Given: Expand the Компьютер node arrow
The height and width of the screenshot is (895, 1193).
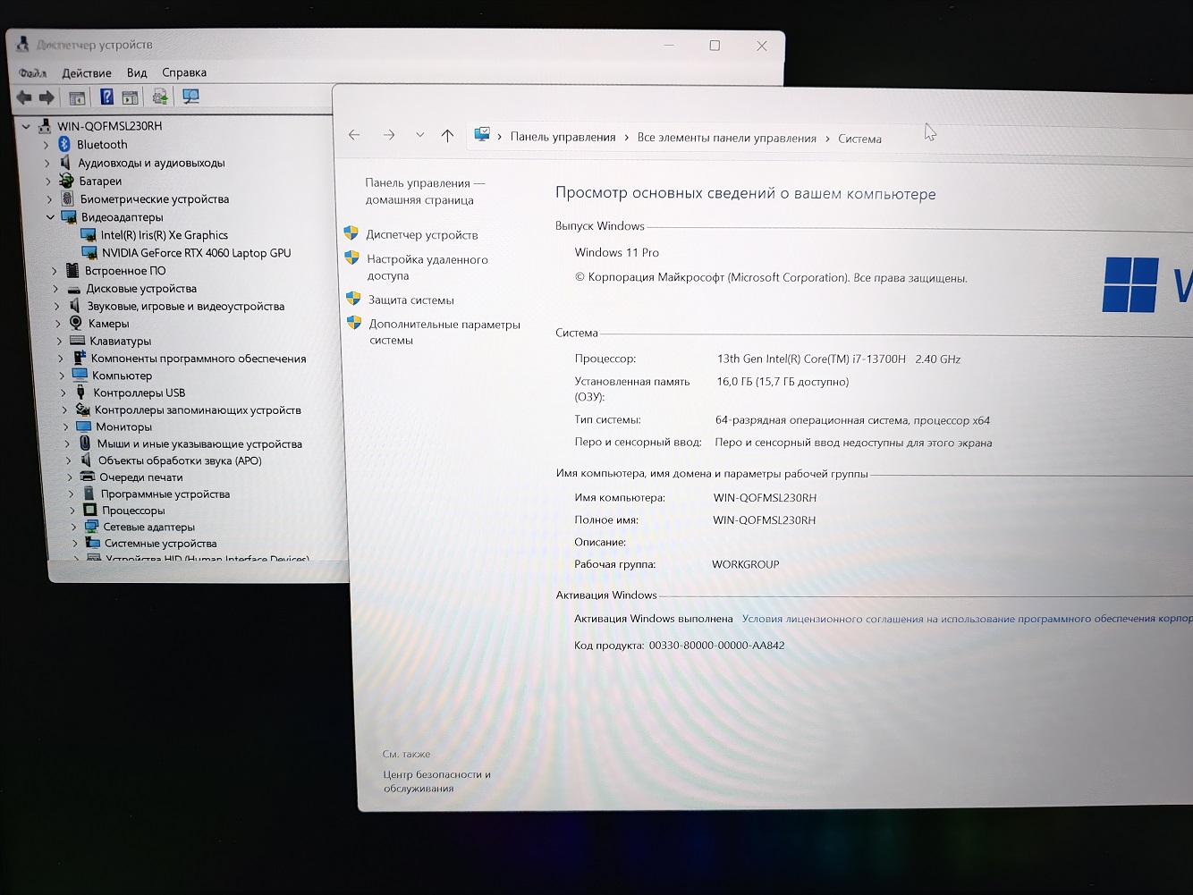Looking at the screenshot, I should tap(62, 376).
